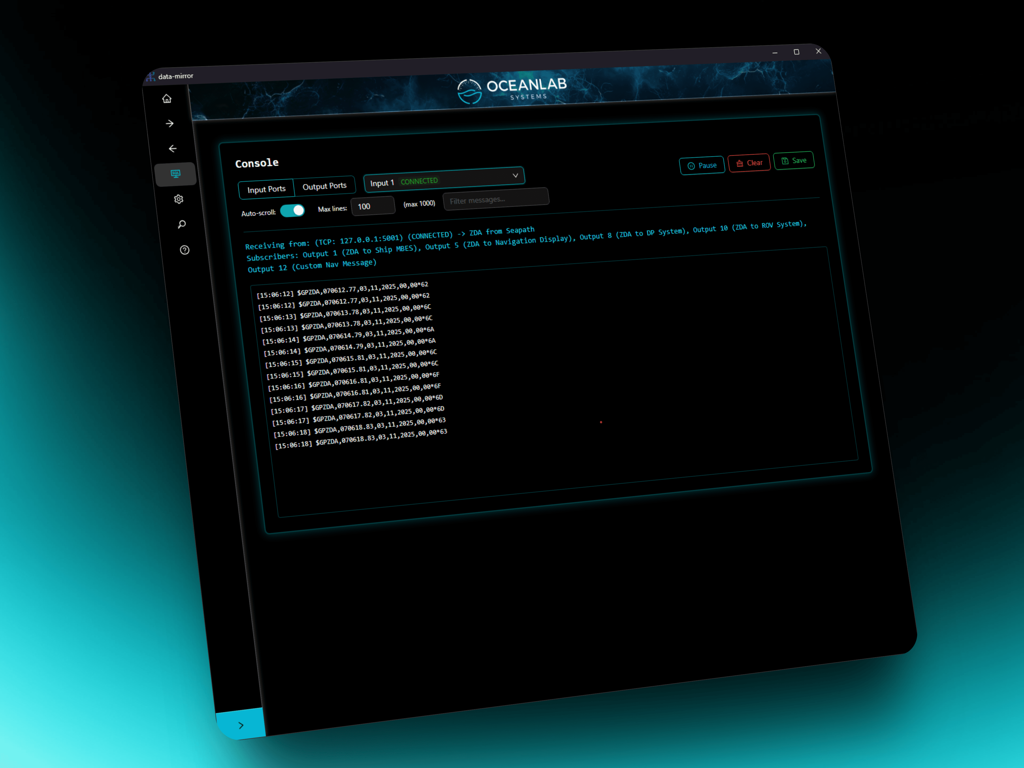The width and height of the screenshot is (1024, 768).
Task: Select the search magnifier icon
Action: pos(182,224)
